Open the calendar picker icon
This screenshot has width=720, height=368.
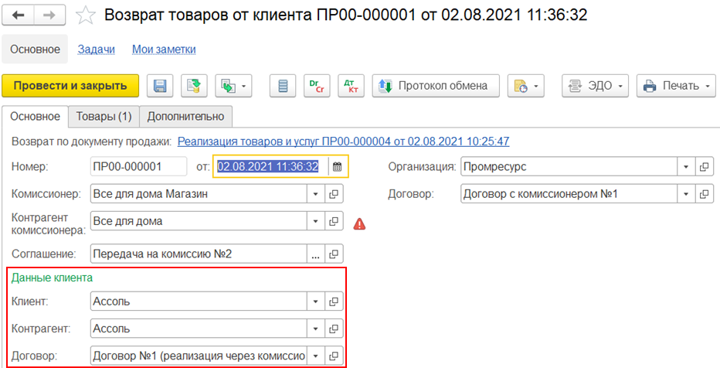click(338, 166)
